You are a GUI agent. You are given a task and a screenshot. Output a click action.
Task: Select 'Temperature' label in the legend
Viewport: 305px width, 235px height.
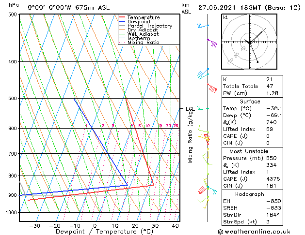(x=144, y=17)
